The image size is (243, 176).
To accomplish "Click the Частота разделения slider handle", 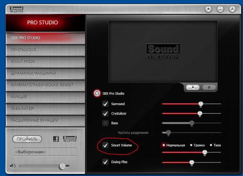I will click(168, 133).
